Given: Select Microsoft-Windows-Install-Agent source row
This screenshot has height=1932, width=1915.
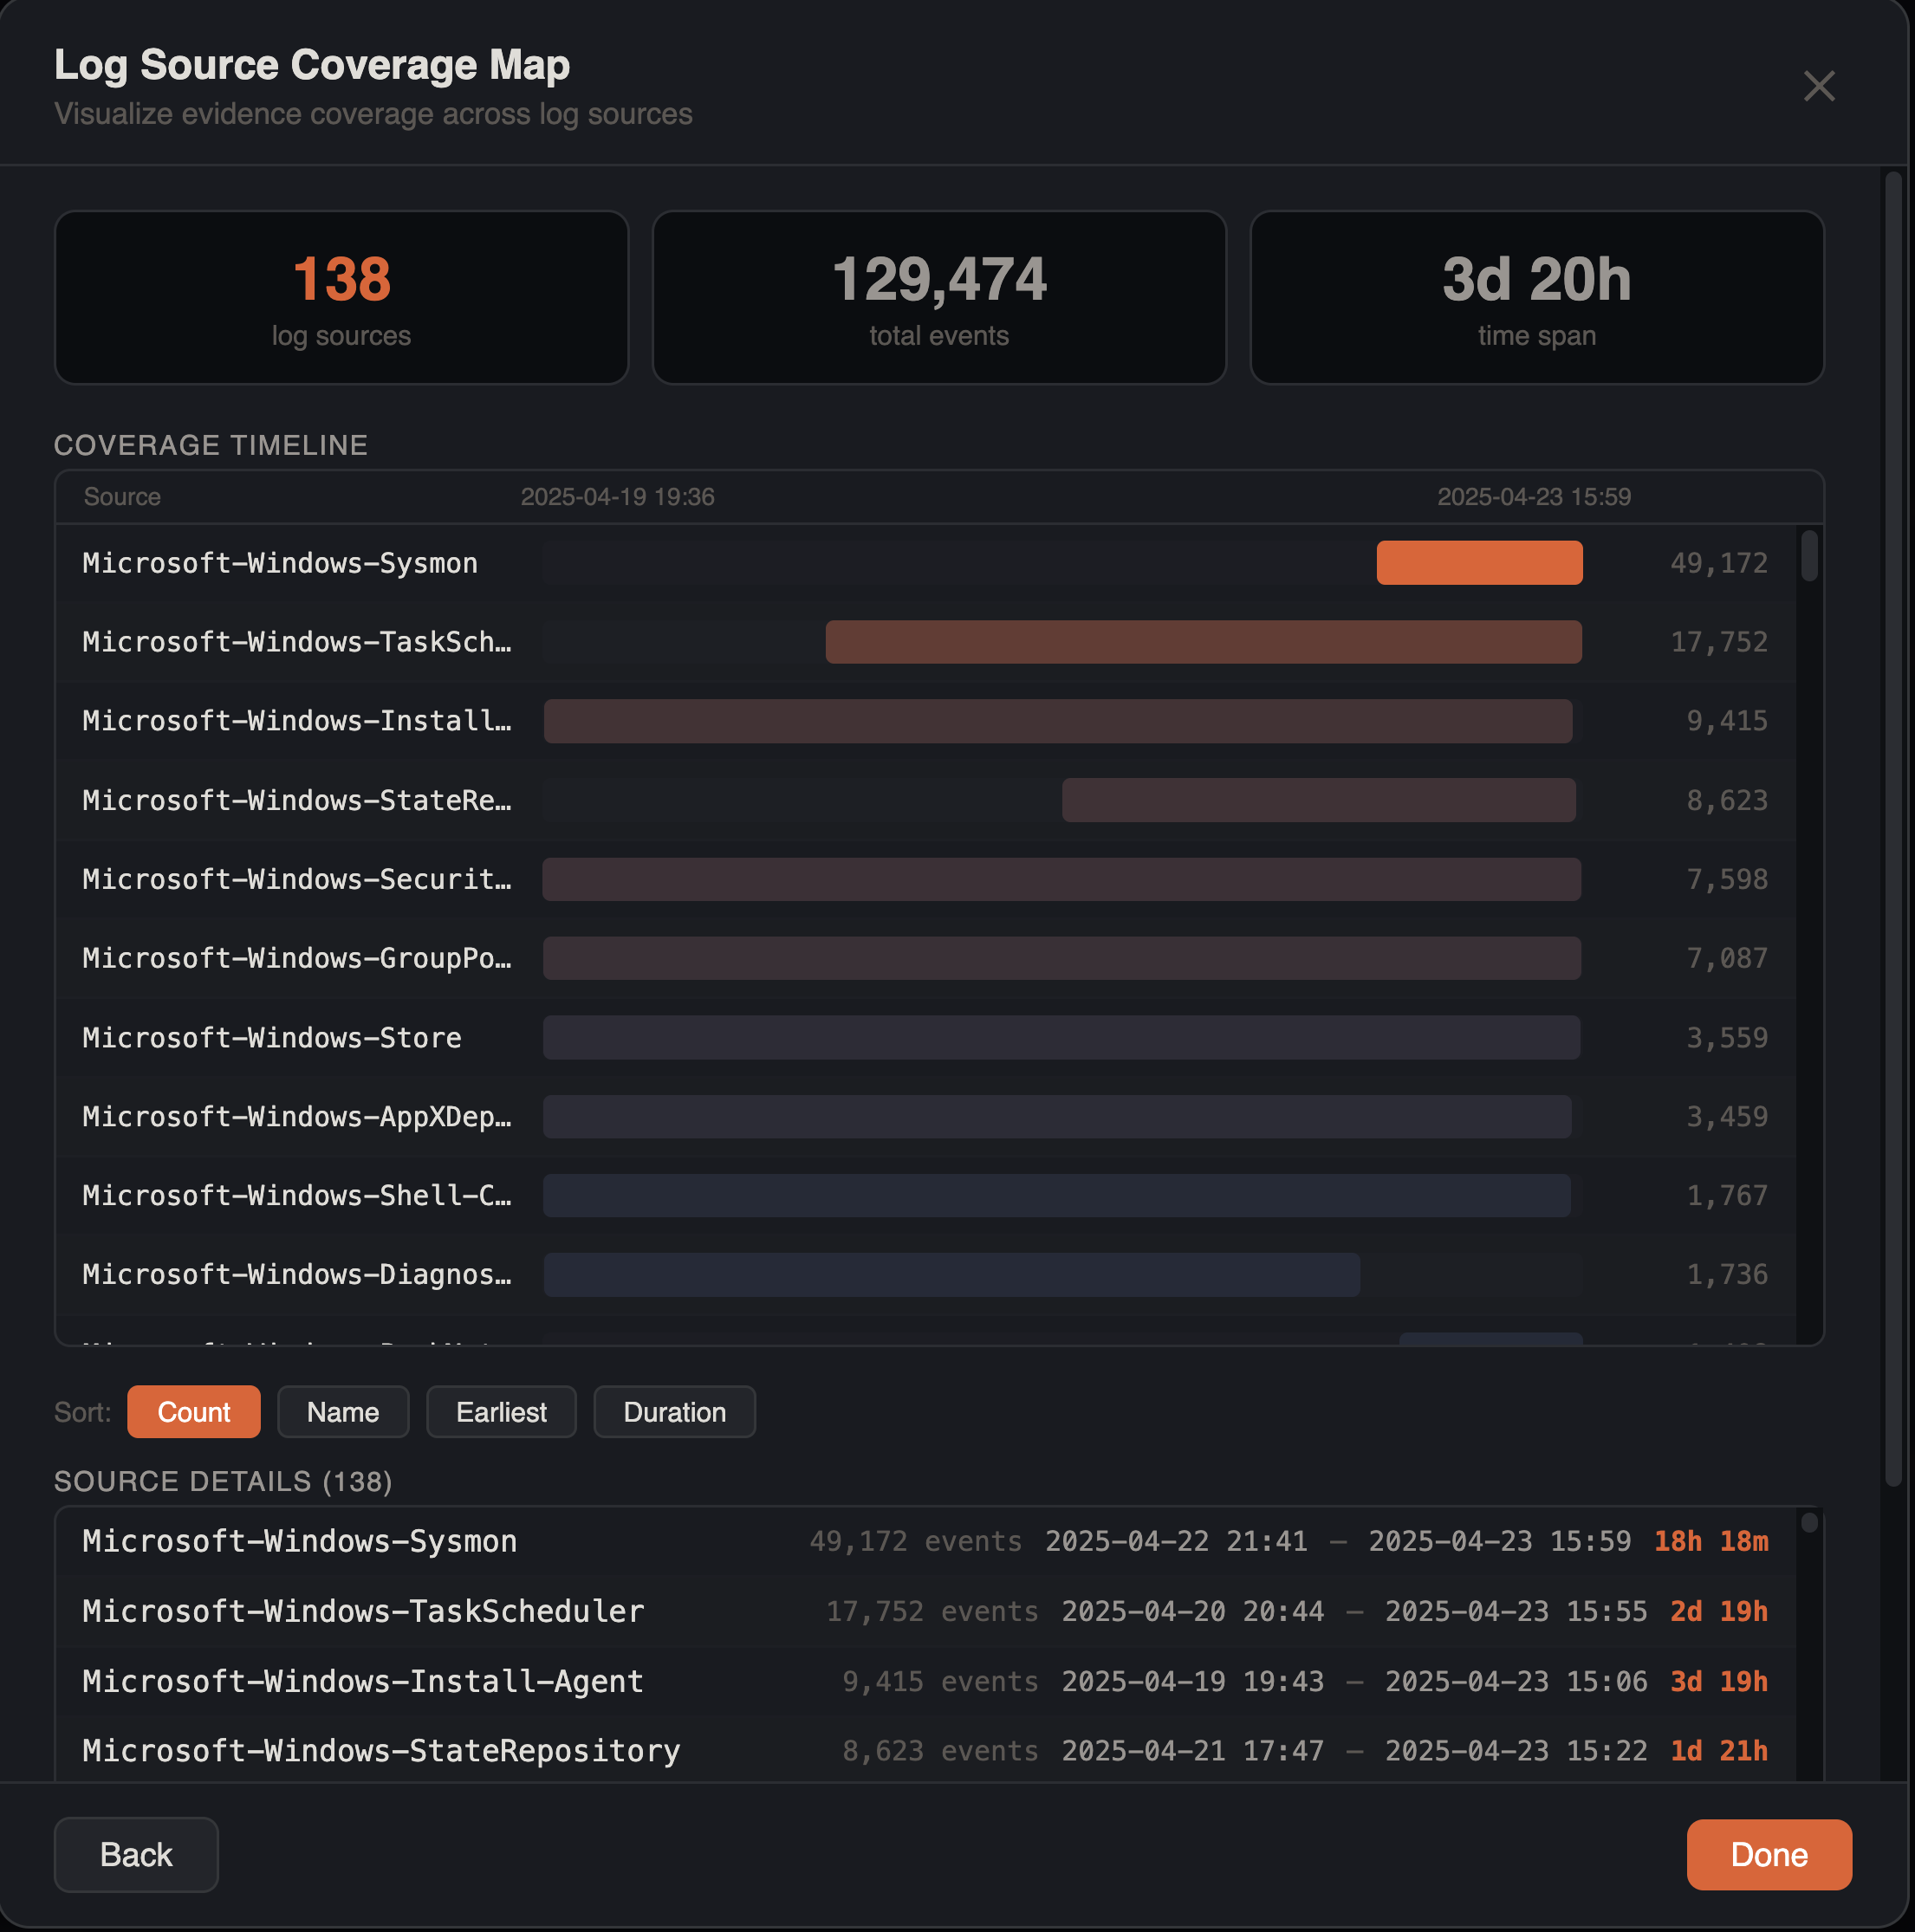Looking at the screenshot, I should pyautogui.click(x=362, y=1681).
